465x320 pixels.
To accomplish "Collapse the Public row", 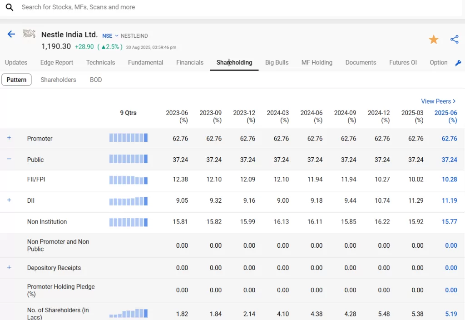I will pyautogui.click(x=9, y=159).
